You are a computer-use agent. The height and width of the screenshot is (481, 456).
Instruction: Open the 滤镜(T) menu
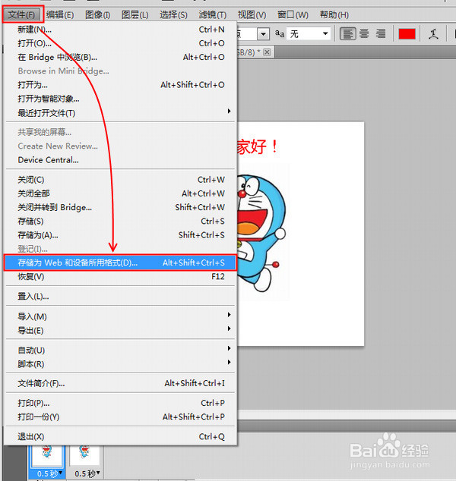[x=212, y=14]
